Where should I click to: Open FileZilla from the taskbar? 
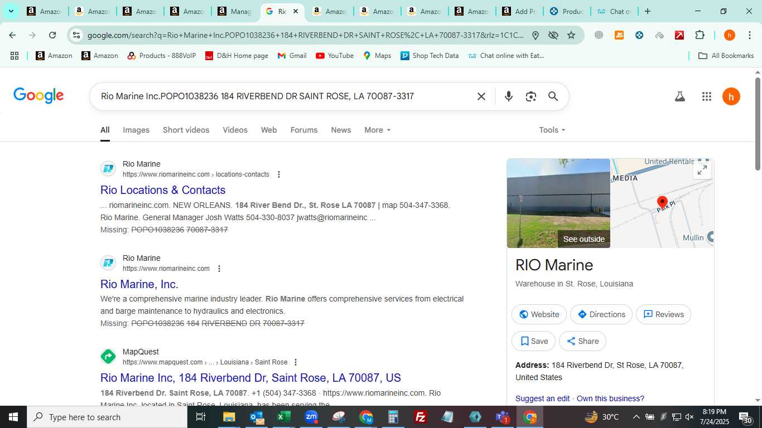421,417
